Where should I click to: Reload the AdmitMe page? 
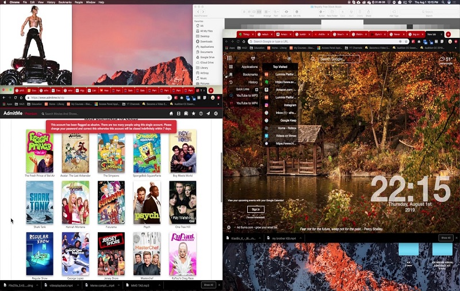(x=16, y=98)
